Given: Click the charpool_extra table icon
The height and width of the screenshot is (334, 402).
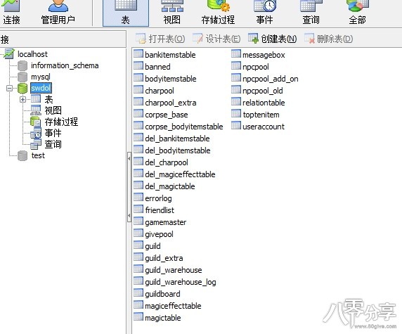Looking at the screenshot, I should tap(138, 102).
